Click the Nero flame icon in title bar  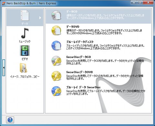[x=4, y=4]
